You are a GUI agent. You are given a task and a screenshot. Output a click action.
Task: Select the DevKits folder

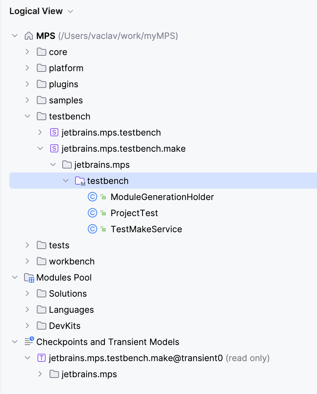(65, 326)
